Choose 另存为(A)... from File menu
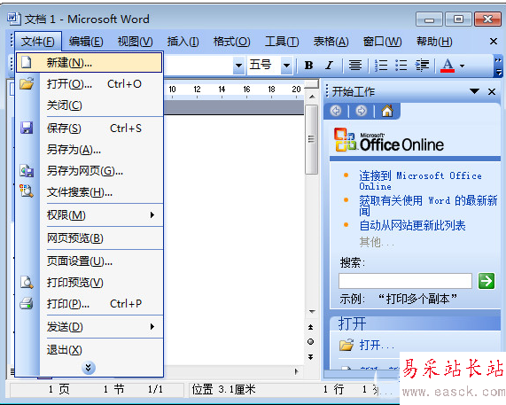506x405 pixels. pos(89,150)
